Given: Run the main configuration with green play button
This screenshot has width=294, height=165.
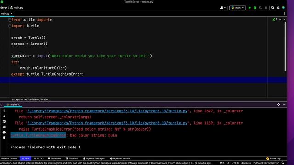Looking at the screenshot, I should tap(249, 8).
